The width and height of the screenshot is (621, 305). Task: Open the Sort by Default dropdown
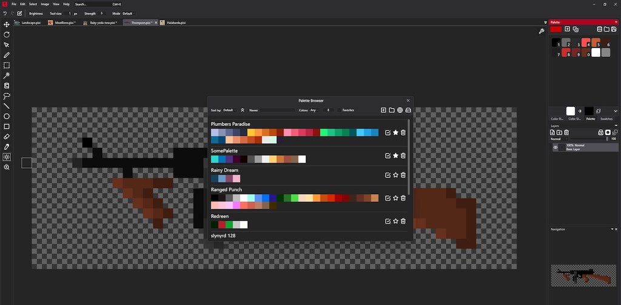pos(229,110)
